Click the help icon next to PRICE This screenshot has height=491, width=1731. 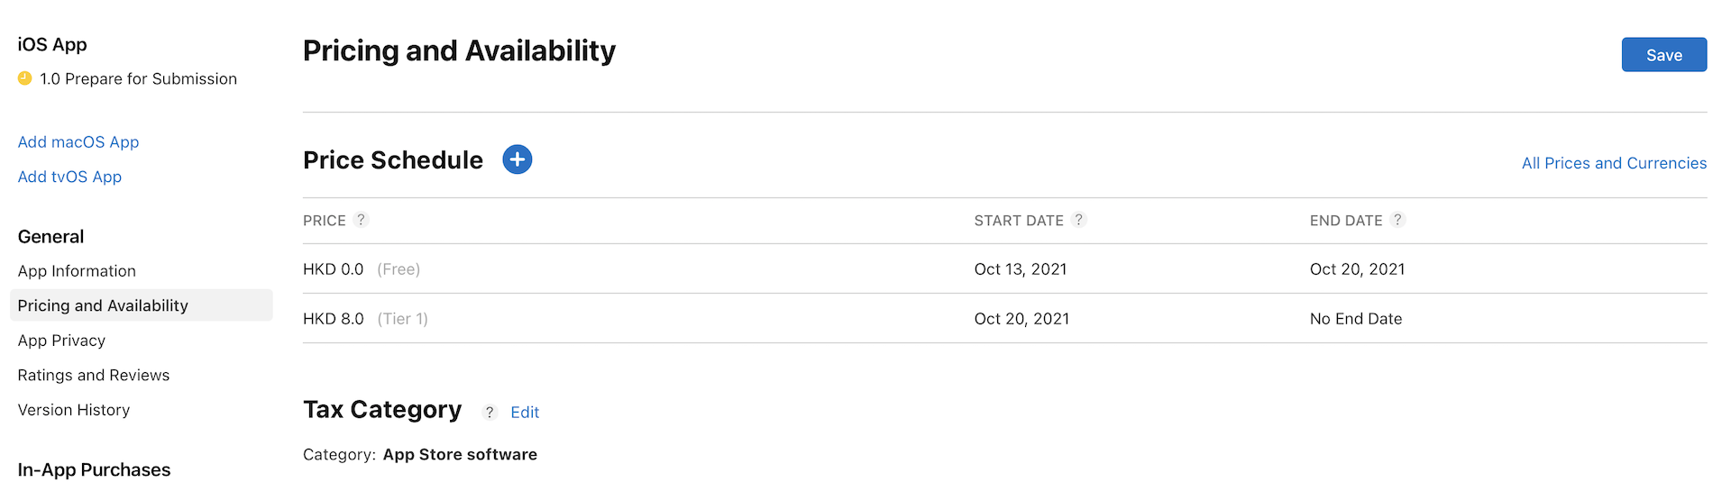click(361, 220)
